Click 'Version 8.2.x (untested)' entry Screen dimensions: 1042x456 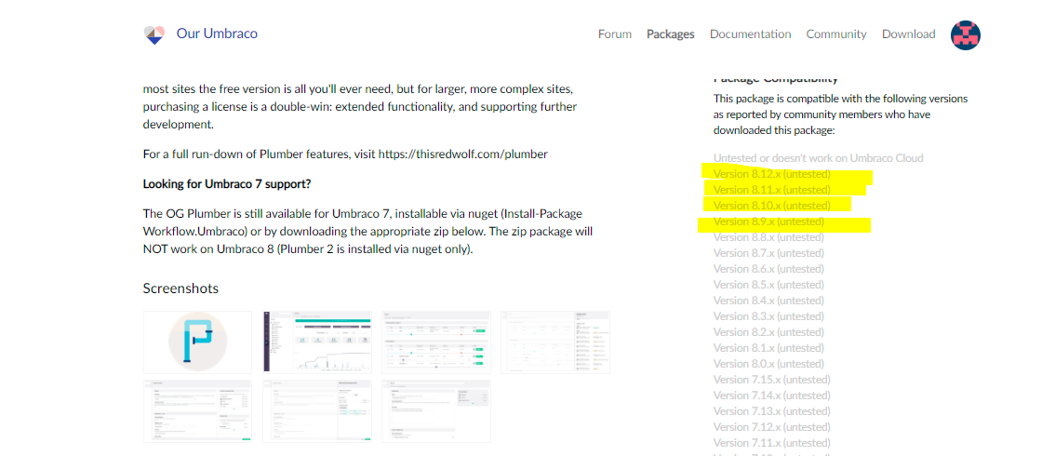(768, 332)
